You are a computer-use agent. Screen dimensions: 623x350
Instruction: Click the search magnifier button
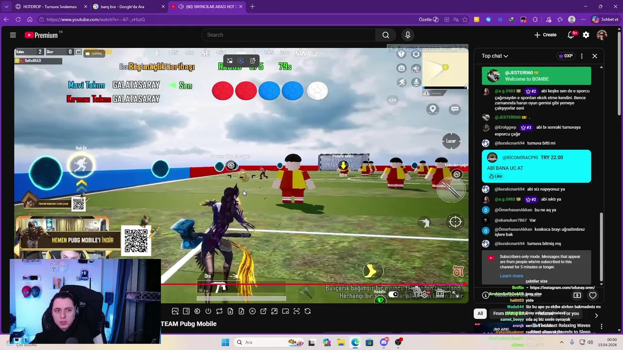click(385, 35)
